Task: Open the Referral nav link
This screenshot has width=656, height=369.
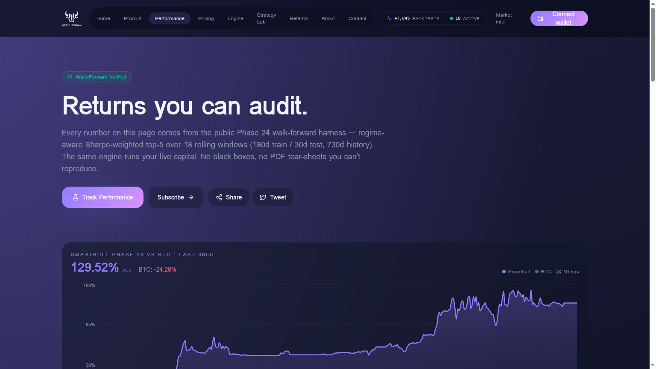Action: 299,18
